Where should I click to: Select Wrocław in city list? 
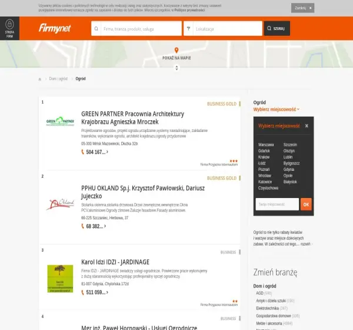click(x=265, y=176)
